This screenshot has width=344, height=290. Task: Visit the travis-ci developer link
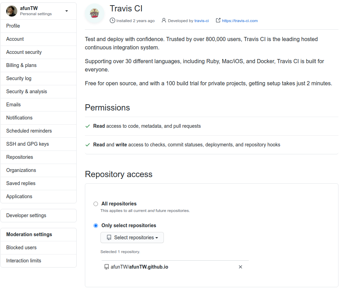coord(201,21)
